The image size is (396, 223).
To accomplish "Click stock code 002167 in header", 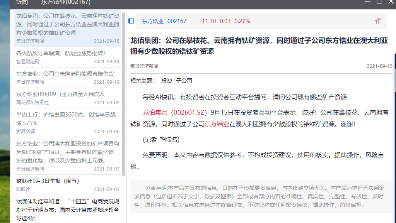I will 177,21.
